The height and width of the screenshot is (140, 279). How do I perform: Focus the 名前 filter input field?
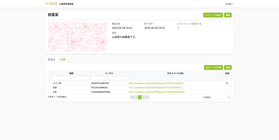click(71, 78)
